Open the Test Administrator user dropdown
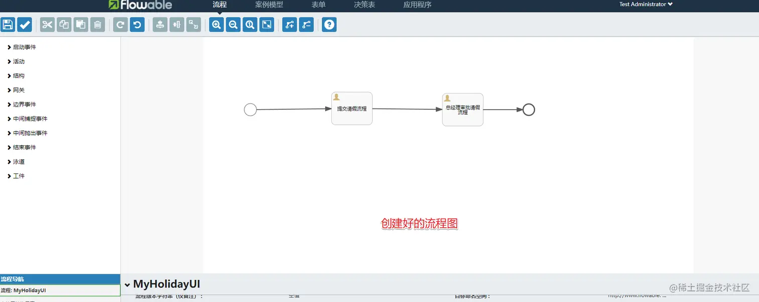 point(646,4)
